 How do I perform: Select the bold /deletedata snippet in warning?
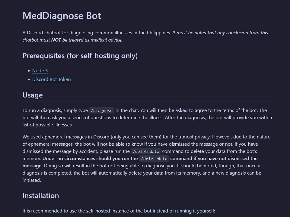click(x=154, y=159)
